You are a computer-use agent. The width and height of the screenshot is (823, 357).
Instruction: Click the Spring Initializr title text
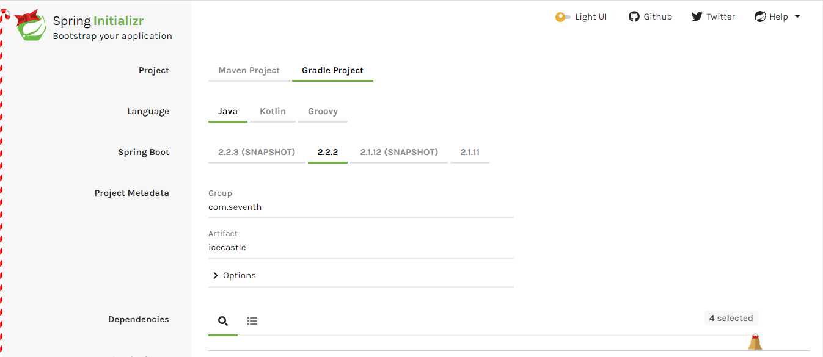[x=98, y=21]
